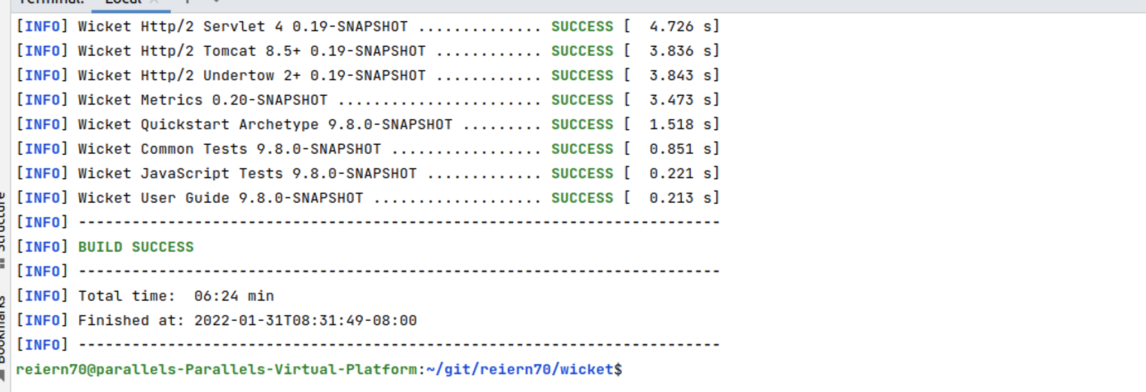This screenshot has width=1146, height=392.
Task: Click the timestamp '2022-01-31T08:31:49-08:00'
Action: pos(305,320)
